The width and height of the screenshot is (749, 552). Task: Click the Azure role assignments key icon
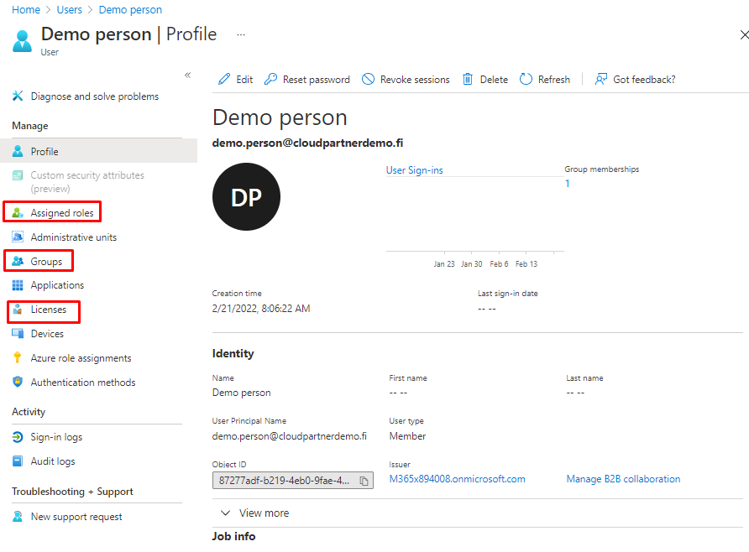click(x=18, y=357)
